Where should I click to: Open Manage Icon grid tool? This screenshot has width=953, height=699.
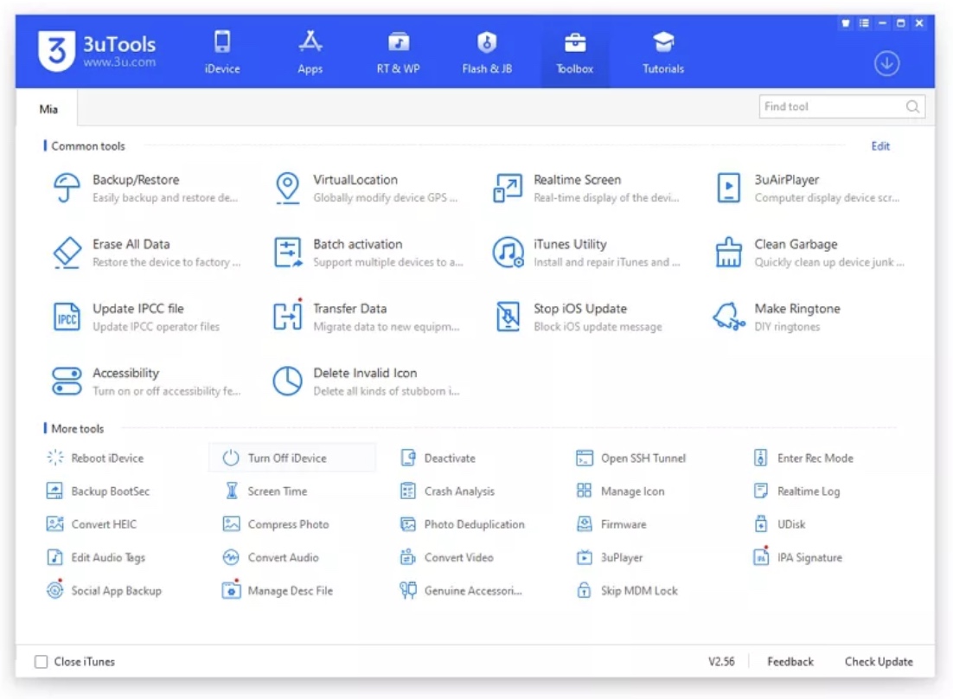(621, 491)
